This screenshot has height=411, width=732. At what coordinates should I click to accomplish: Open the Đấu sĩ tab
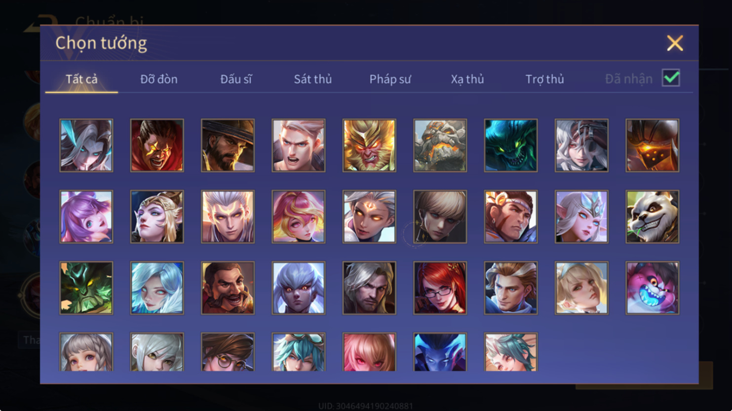coord(236,79)
